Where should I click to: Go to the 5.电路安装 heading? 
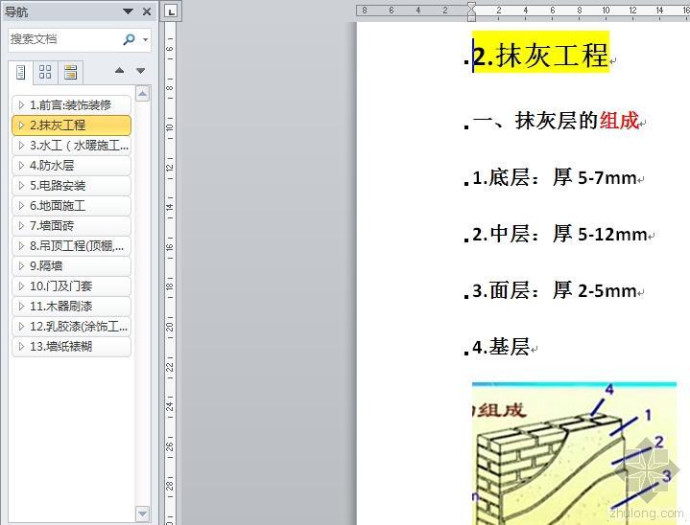pos(58,186)
